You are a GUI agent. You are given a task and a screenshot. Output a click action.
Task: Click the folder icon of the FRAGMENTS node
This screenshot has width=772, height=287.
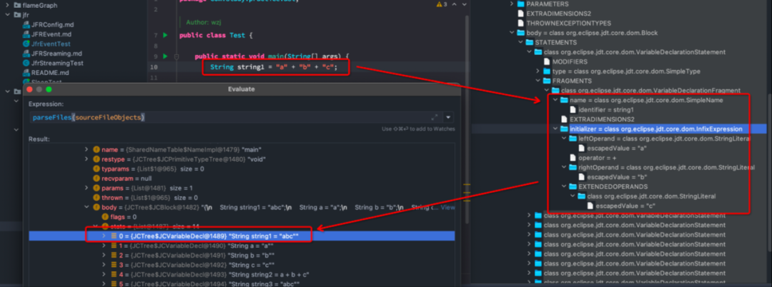[547, 81]
